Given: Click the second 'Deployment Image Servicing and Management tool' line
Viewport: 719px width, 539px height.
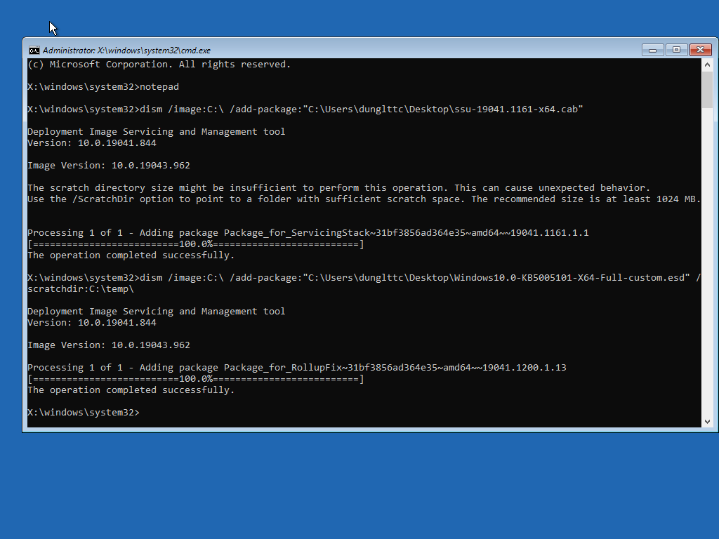Looking at the screenshot, I should (x=157, y=311).
